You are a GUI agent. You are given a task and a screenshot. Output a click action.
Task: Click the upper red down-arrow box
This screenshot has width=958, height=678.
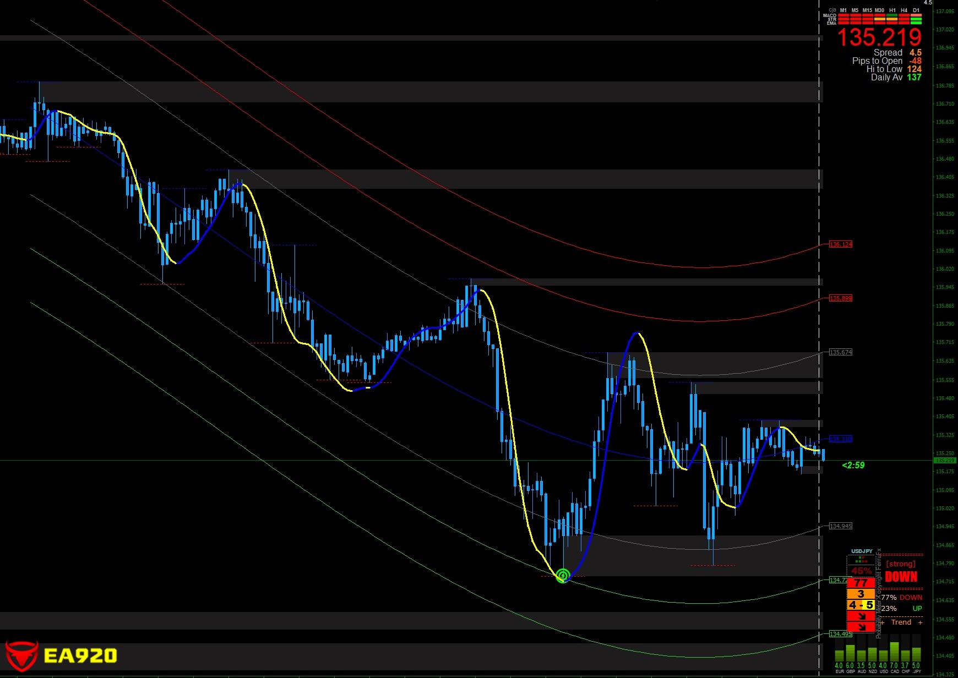pyautogui.click(x=861, y=616)
